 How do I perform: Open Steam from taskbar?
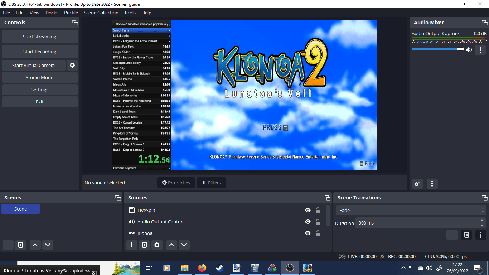click(219, 268)
